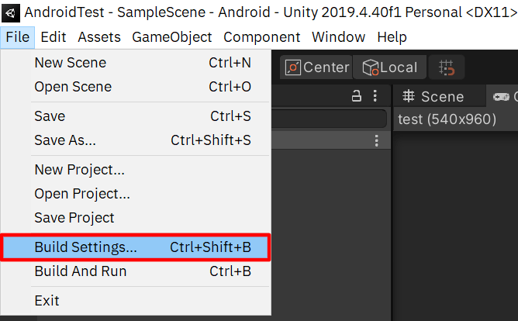Toggle the Center pivot mode button
Image resolution: width=518 pixels, height=321 pixels.
pyautogui.click(x=317, y=67)
